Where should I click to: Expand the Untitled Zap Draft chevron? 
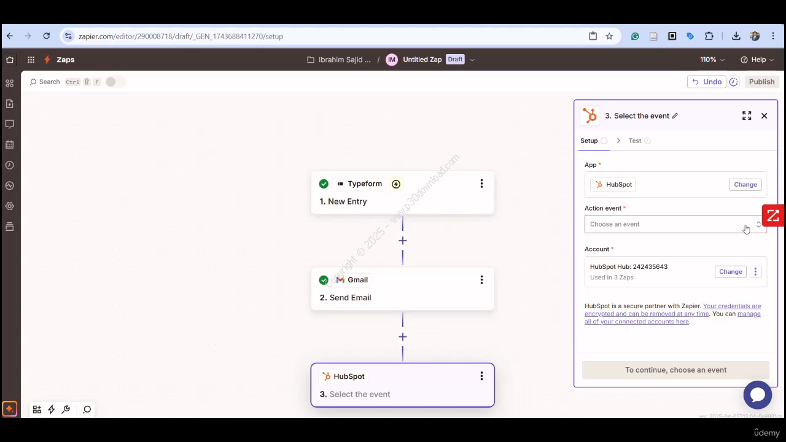472,60
